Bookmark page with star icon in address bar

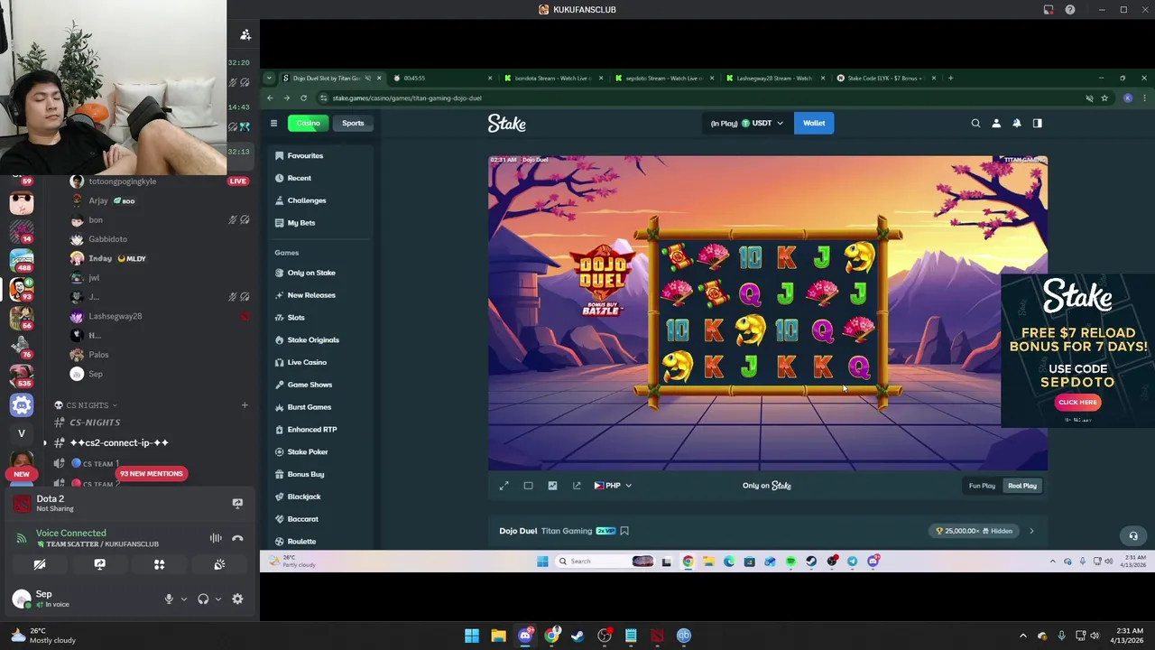pos(1104,97)
